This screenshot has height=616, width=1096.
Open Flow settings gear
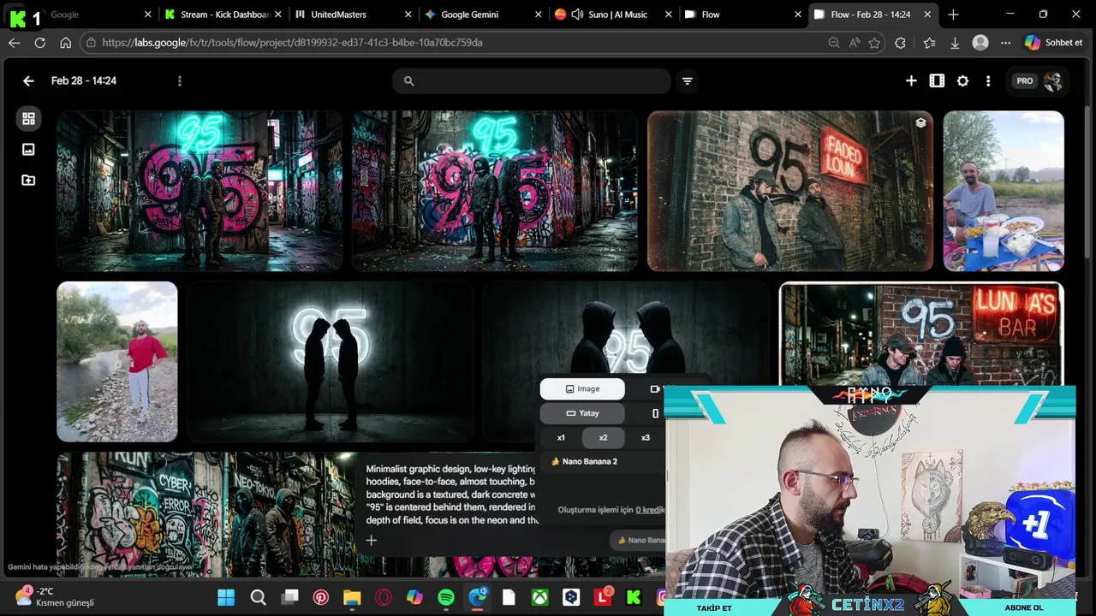(962, 80)
